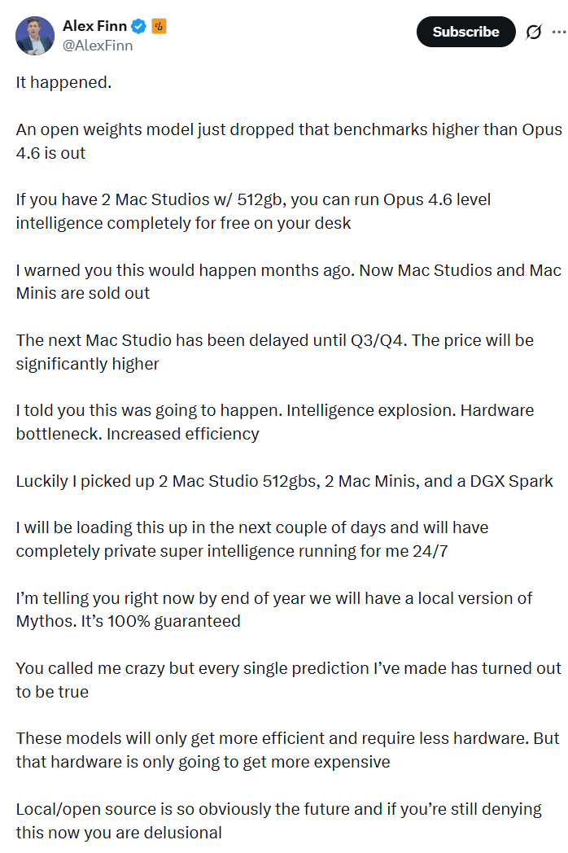This screenshot has height=853, width=568.
Task: Click the paragraph about models getting more efficient
Action: pos(285,750)
